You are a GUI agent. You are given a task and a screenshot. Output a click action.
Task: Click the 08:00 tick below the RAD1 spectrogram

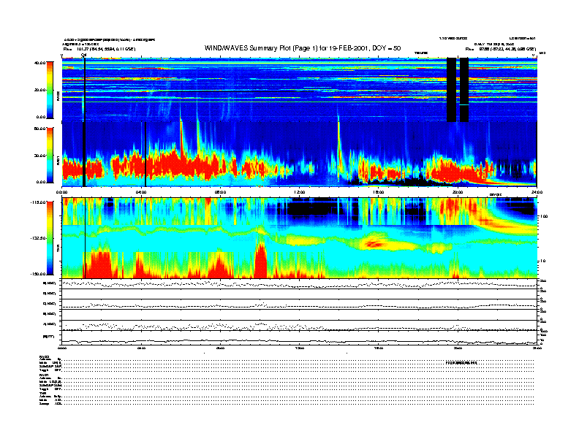[x=220, y=192]
